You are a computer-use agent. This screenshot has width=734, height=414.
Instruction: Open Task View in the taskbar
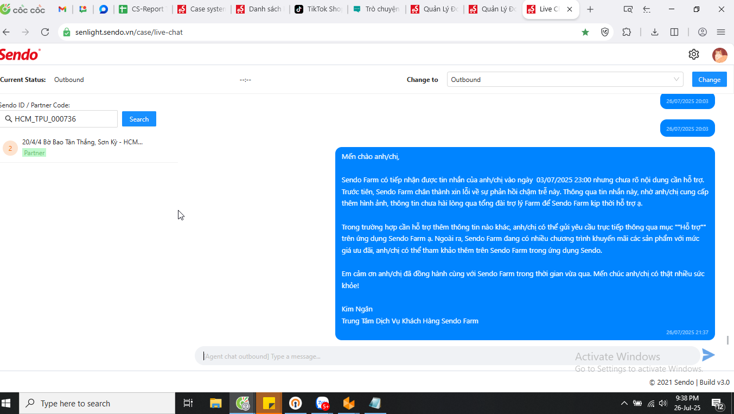click(188, 403)
